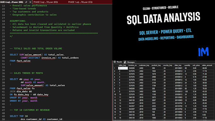This screenshot has width=215, height=121.
Task: Click 'GROUP BY year, month' code line
Action: click(x=23, y=98)
